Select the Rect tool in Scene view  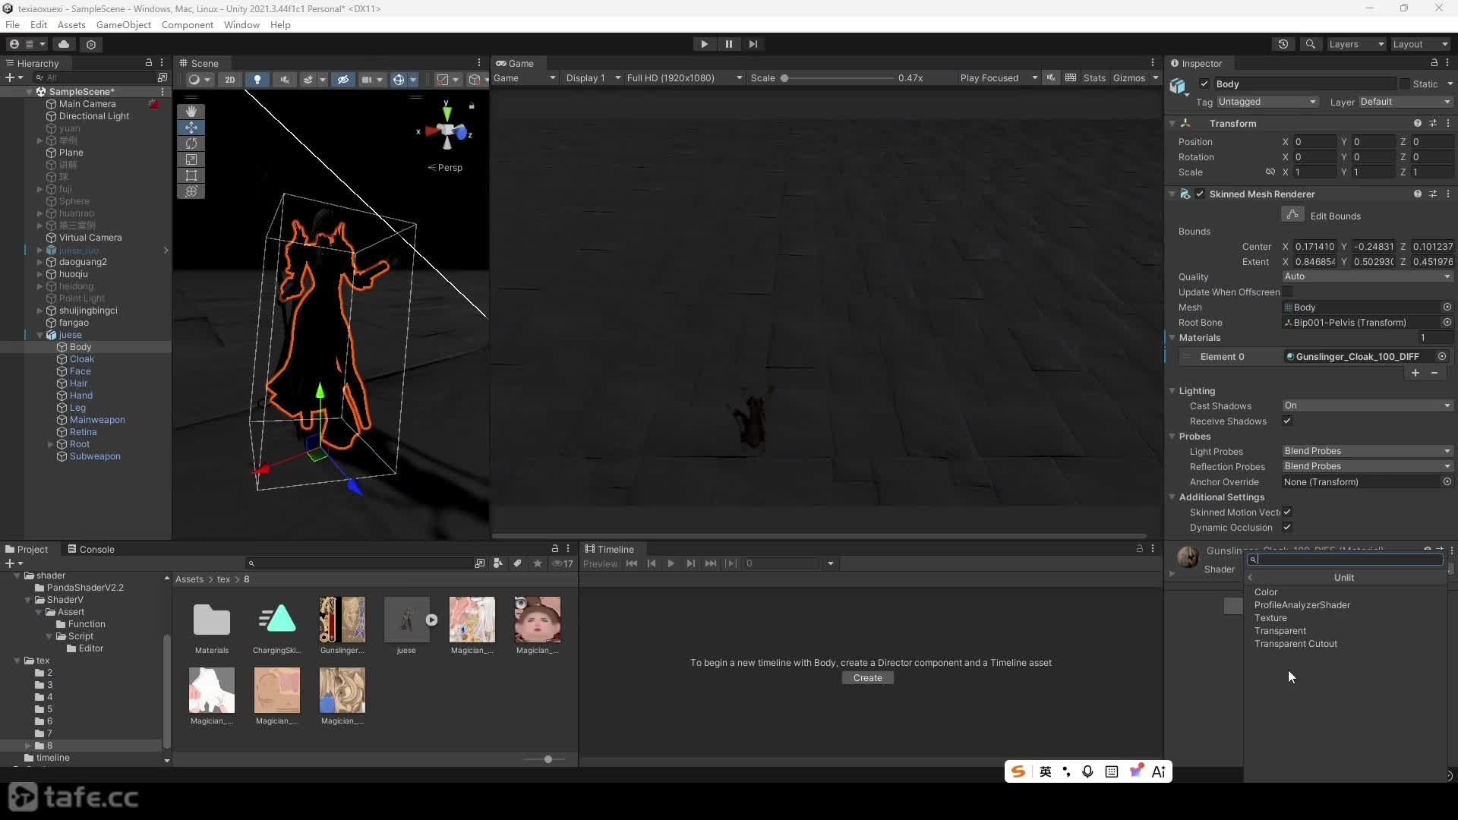click(x=191, y=175)
